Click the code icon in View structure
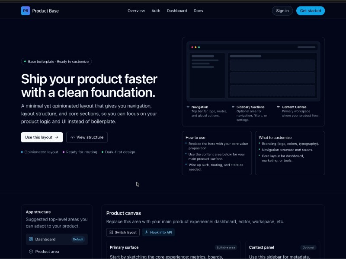The height and width of the screenshot is (259, 346). (x=73, y=137)
